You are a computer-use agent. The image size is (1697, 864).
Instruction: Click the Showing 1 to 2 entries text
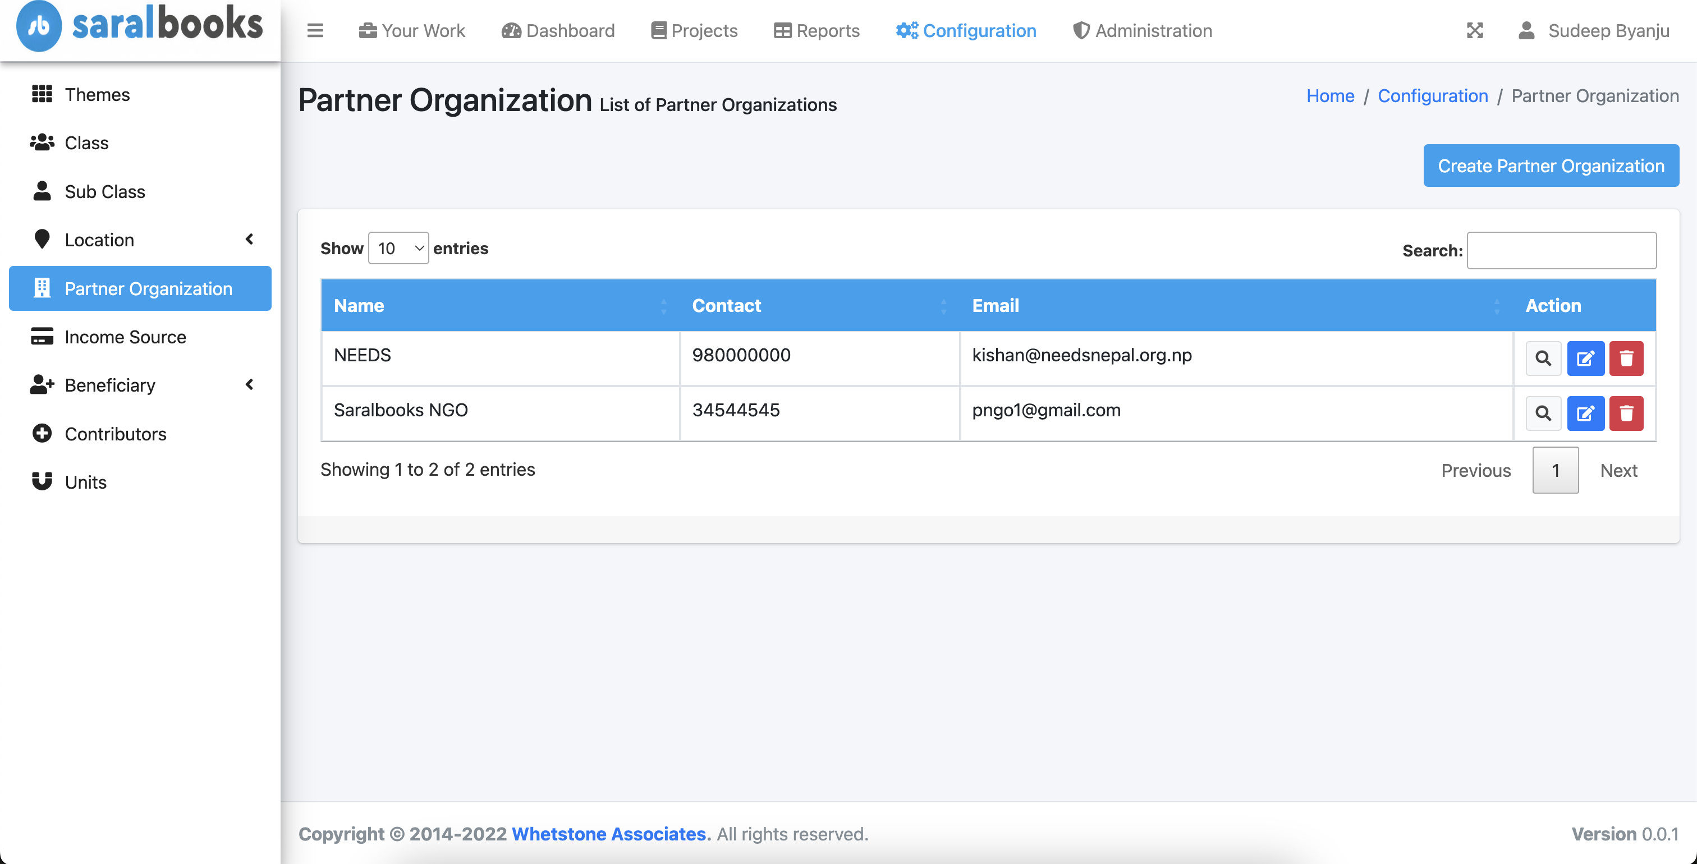pos(428,470)
